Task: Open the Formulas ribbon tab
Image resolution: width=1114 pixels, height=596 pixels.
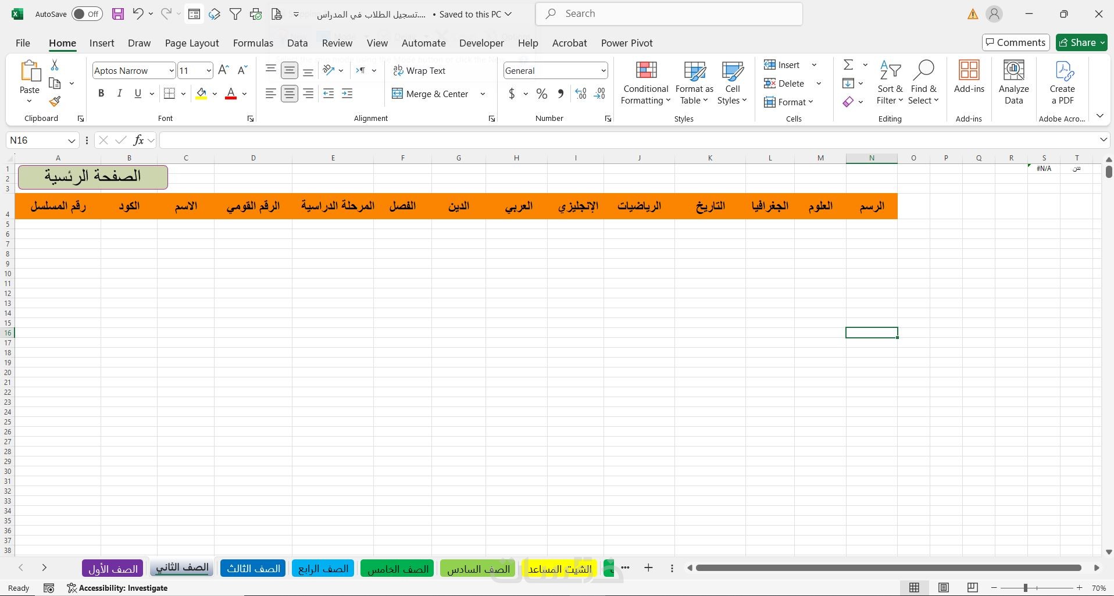Action: coord(253,43)
